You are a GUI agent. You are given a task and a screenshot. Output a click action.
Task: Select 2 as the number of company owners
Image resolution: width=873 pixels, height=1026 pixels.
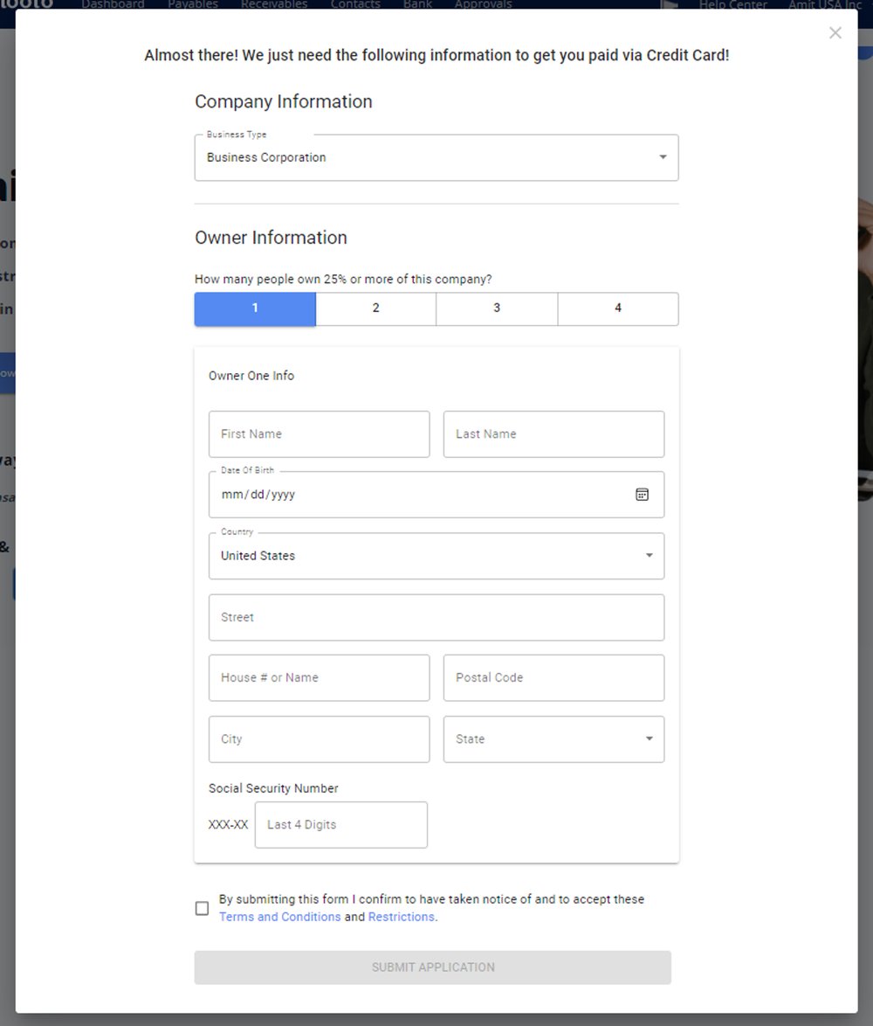[x=375, y=308]
